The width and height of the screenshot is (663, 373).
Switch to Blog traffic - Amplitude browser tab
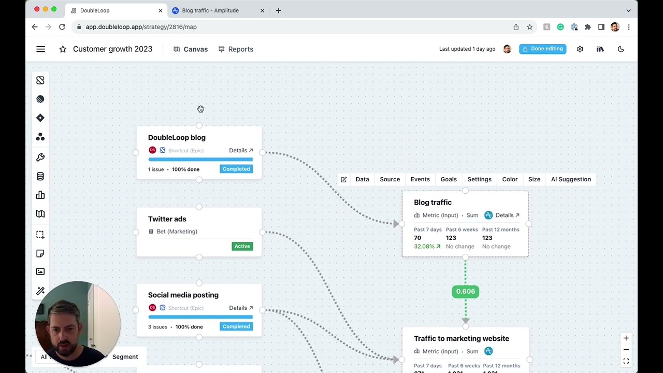(x=218, y=10)
